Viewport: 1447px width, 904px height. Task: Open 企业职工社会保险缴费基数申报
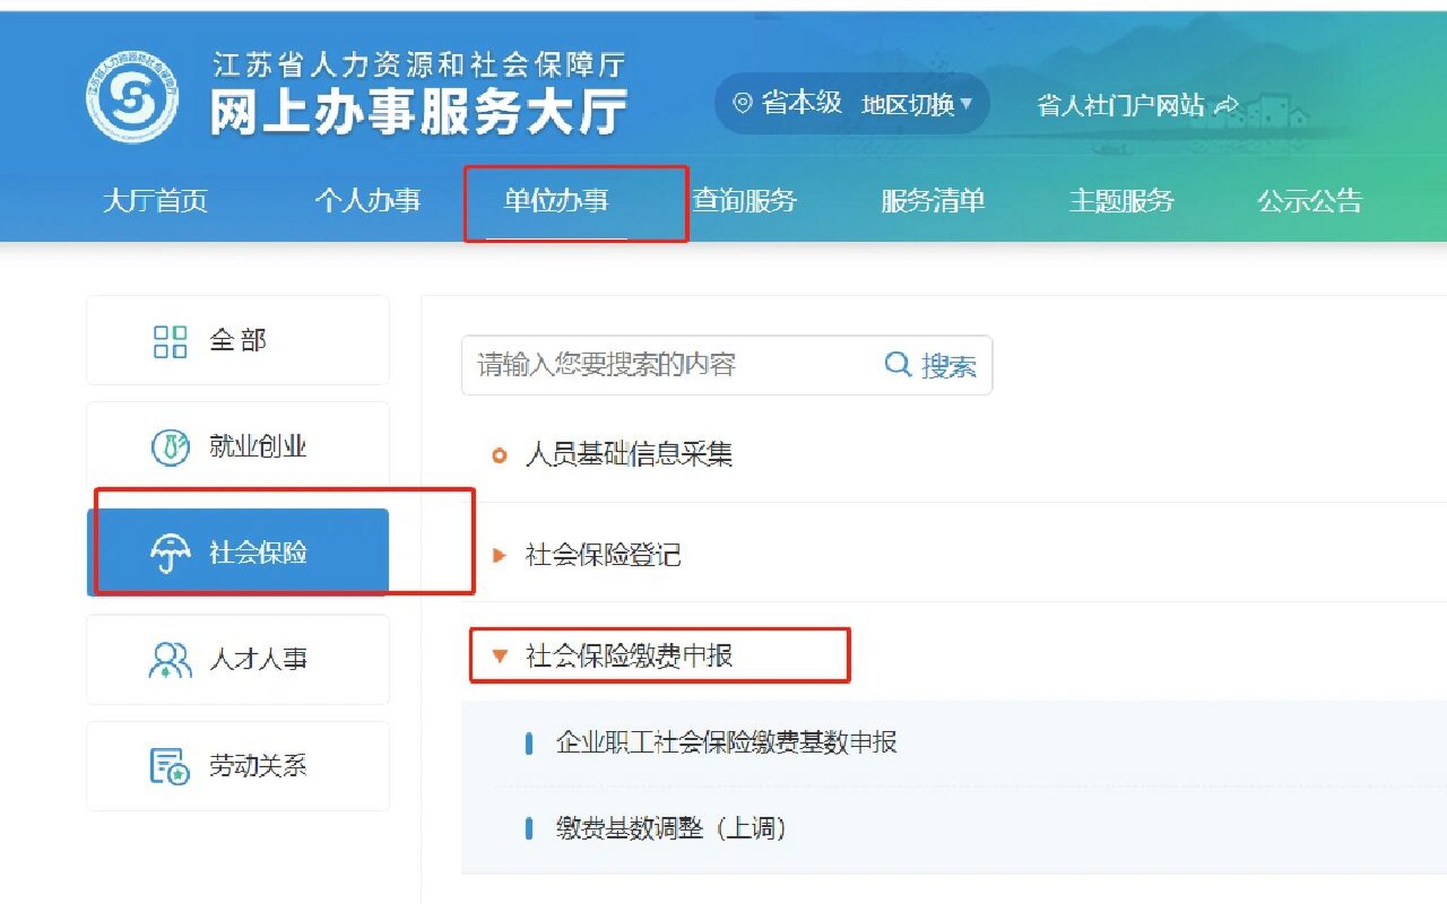(x=726, y=742)
